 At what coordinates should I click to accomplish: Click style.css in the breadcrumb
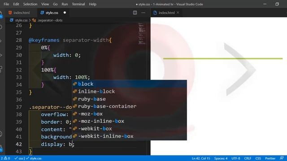click(x=21, y=20)
